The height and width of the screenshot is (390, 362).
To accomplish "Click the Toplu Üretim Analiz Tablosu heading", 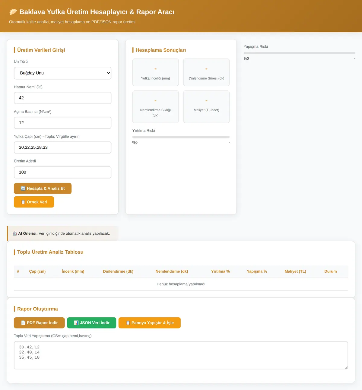I will (x=50, y=252).
